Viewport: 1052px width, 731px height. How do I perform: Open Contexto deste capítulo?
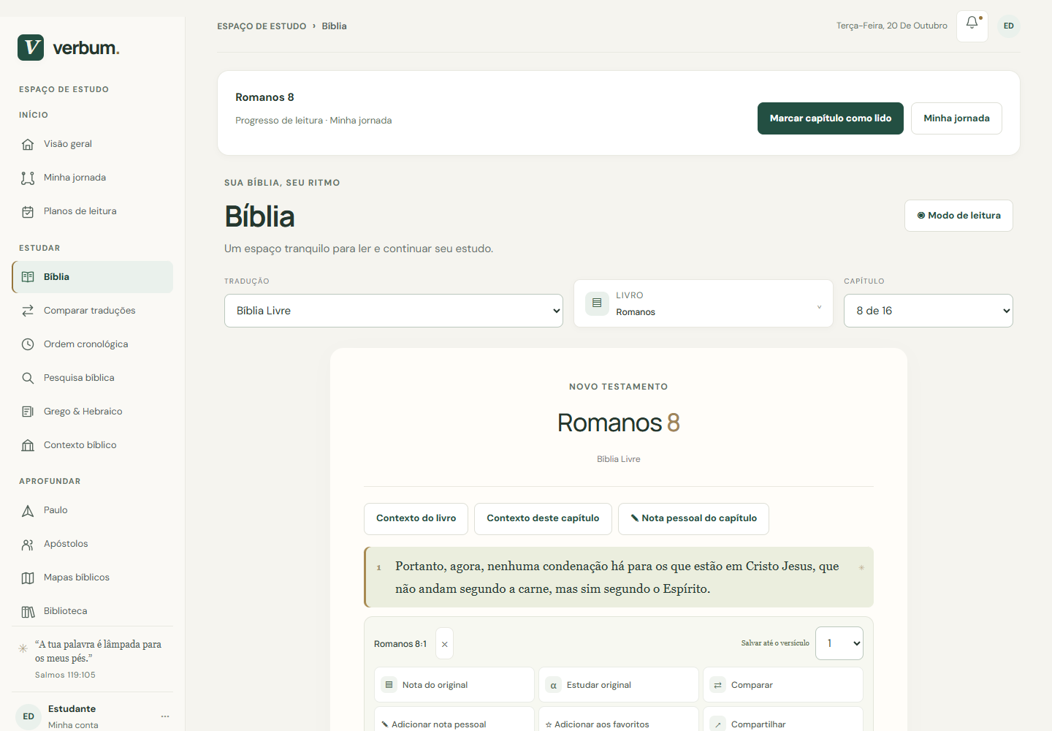pos(543,518)
